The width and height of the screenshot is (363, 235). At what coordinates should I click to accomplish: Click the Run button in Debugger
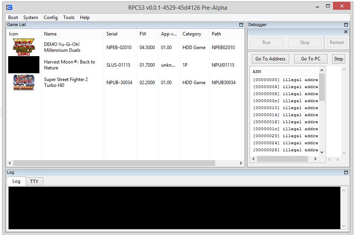(x=266, y=42)
